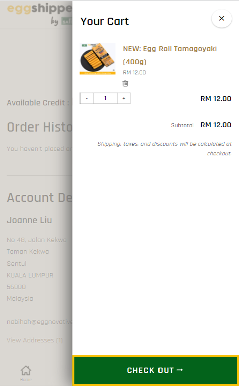Image resolution: width=239 pixels, height=386 pixels.
Task: Click the shipping and taxes note text
Action: [165, 148]
